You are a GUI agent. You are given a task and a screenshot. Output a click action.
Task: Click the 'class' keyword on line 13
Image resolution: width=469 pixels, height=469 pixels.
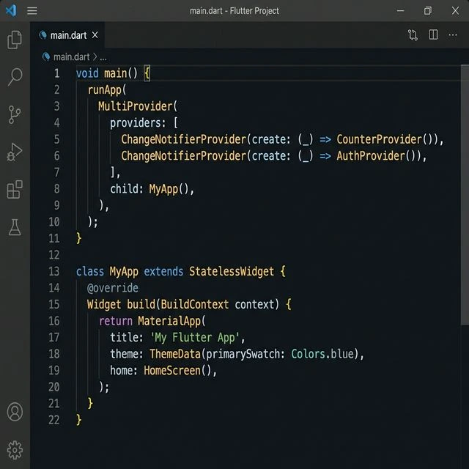tap(89, 272)
